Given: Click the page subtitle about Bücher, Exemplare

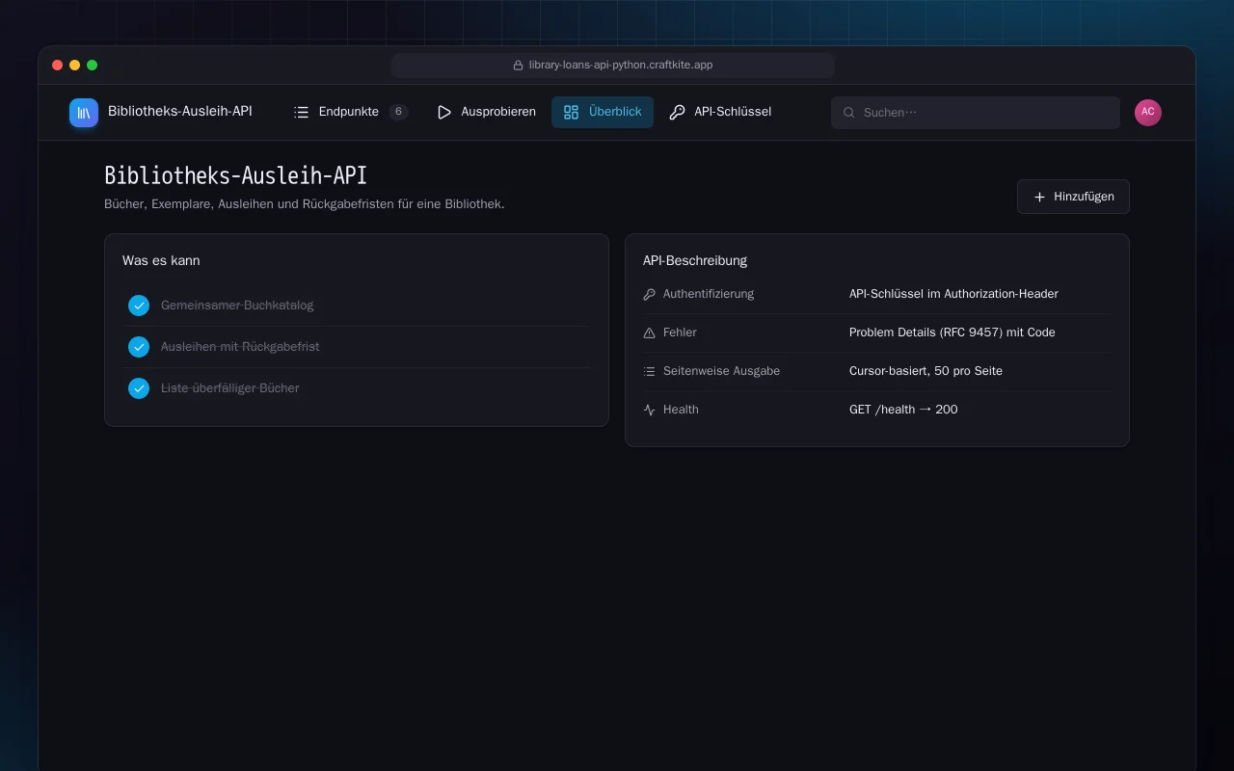Looking at the screenshot, I should pyautogui.click(x=305, y=204).
